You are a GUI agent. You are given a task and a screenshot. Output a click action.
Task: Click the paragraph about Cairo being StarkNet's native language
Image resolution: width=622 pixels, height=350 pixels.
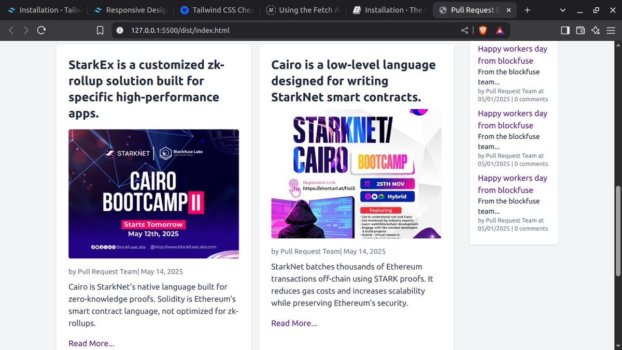tap(153, 305)
